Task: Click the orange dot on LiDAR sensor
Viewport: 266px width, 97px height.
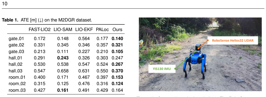Action: 208,40
